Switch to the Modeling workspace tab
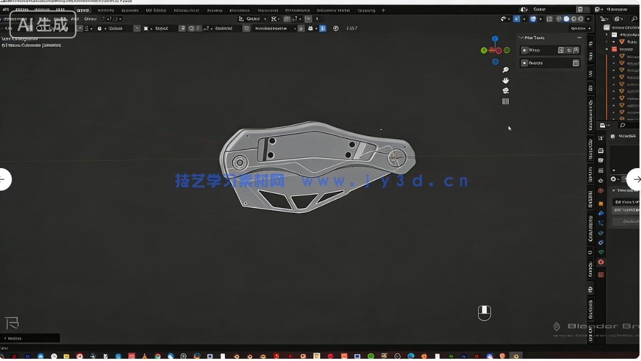Viewport: 641px width, 361px height. pos(106,10)
